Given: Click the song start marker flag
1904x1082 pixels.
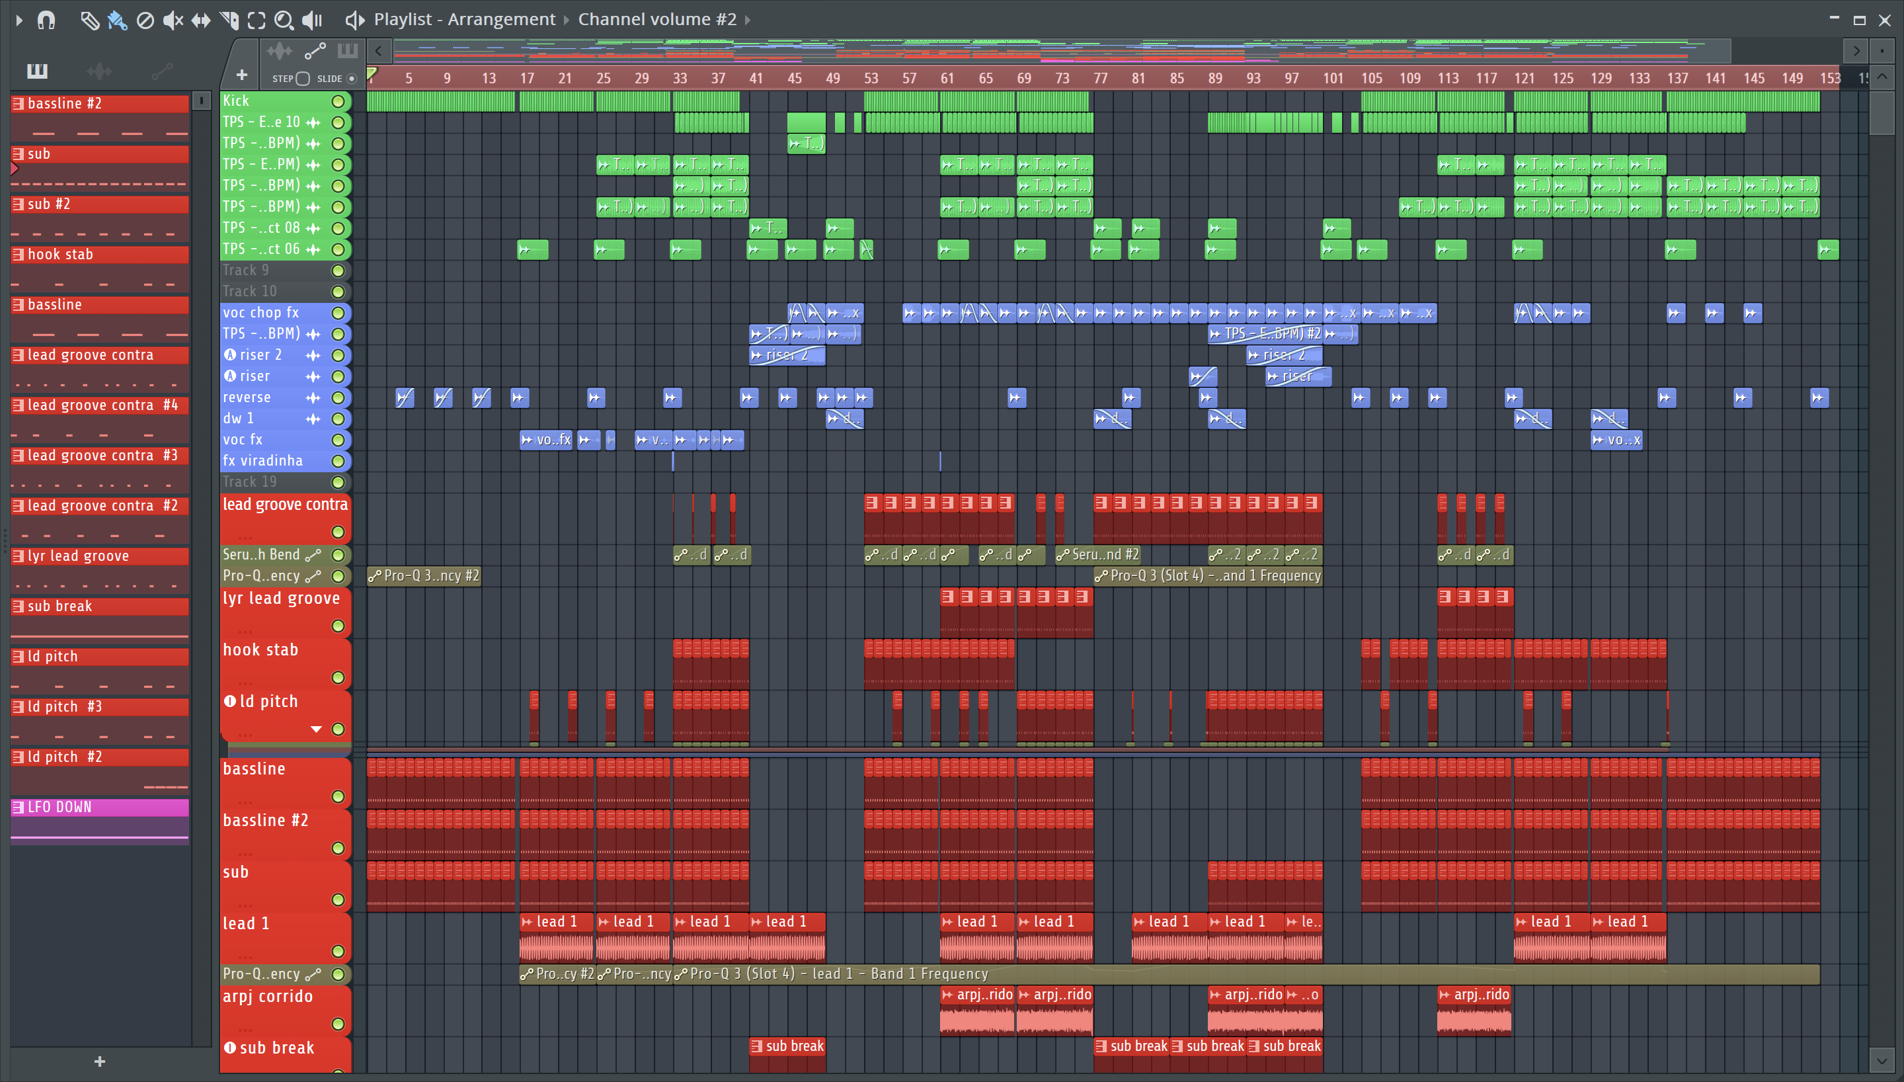Looking at the screenshot, I should pos(372,73).
